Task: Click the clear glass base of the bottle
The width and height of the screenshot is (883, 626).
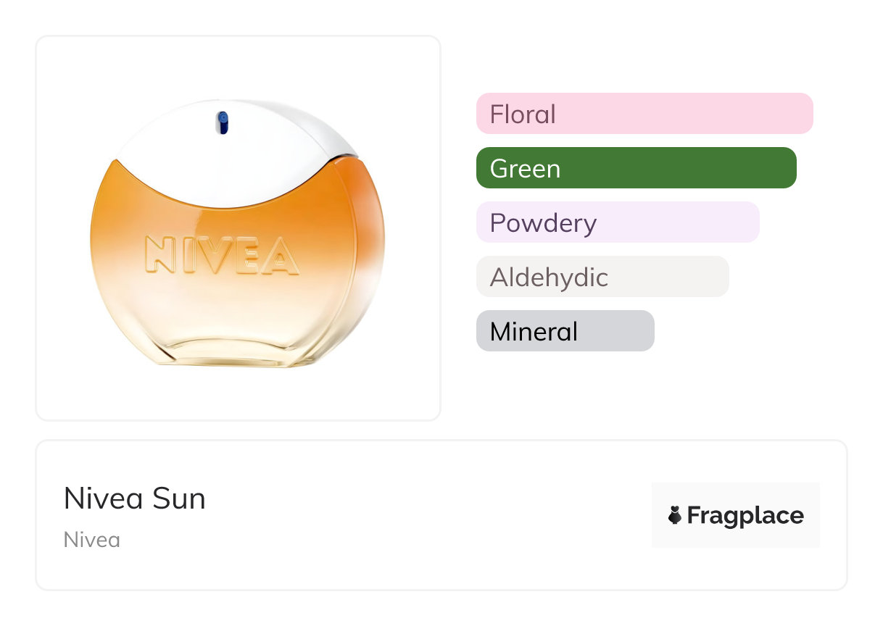Action: tap(238, 341)
